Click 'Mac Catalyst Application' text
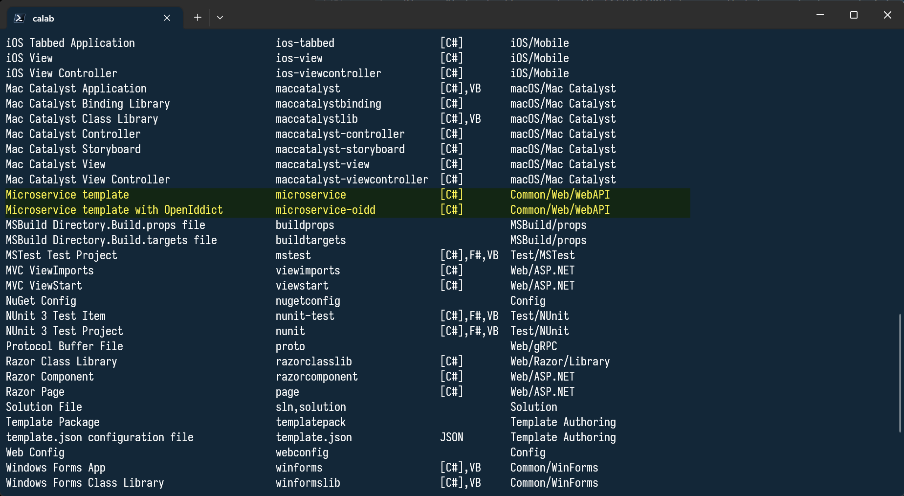This screenshot has height=496, width=904. coord(76,89)
